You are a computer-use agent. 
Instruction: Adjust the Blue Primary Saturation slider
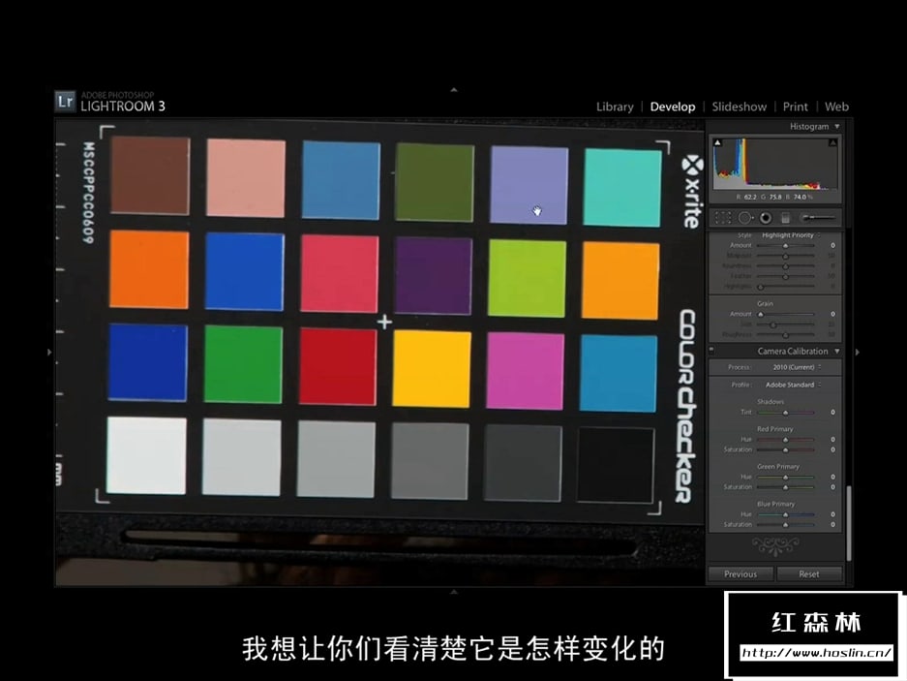(x=786, y=525)
